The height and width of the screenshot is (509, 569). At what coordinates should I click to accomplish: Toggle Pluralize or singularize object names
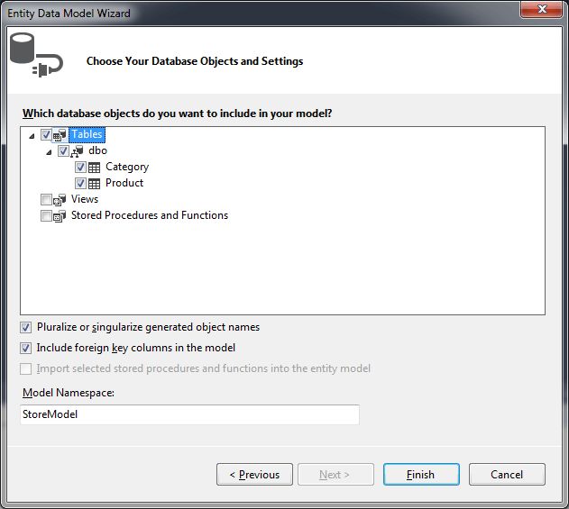25,327
